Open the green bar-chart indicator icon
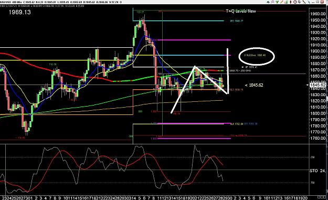Screen dimensions: 328x200 point(286,2)
